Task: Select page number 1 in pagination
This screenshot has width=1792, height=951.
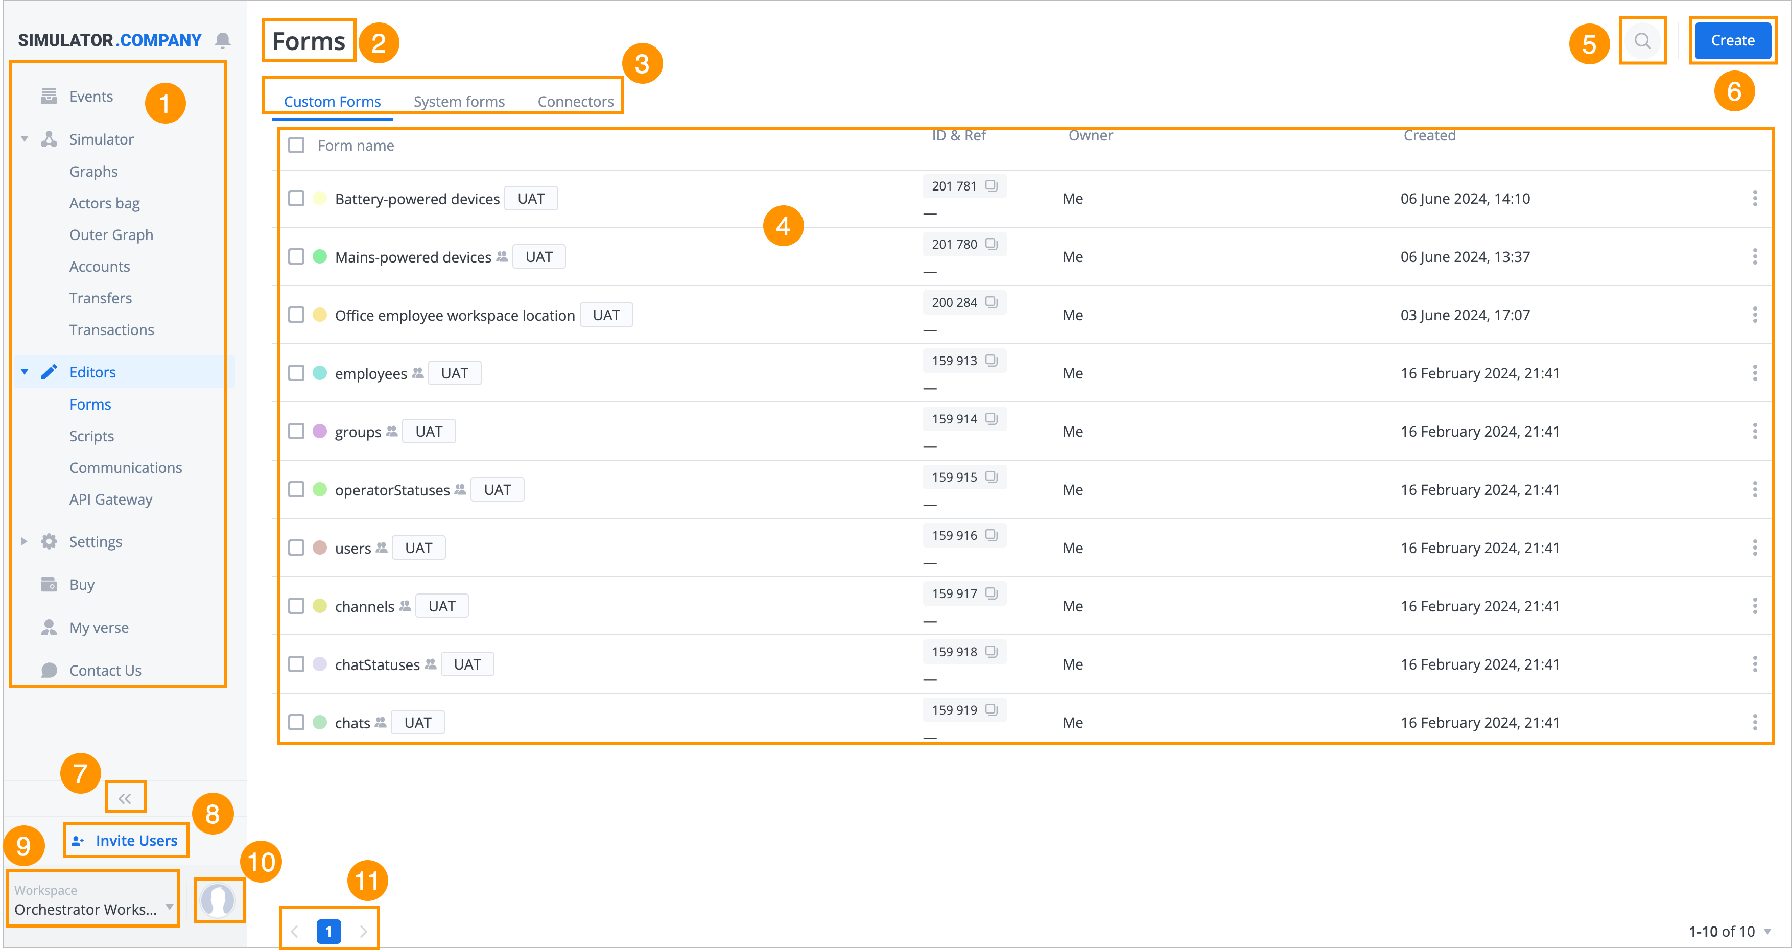Action: [328, 932]
